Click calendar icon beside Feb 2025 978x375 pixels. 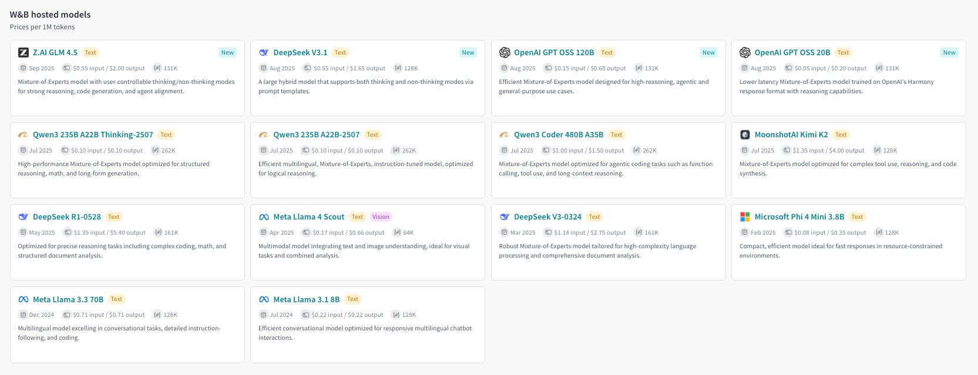click(x=745, y=232)
